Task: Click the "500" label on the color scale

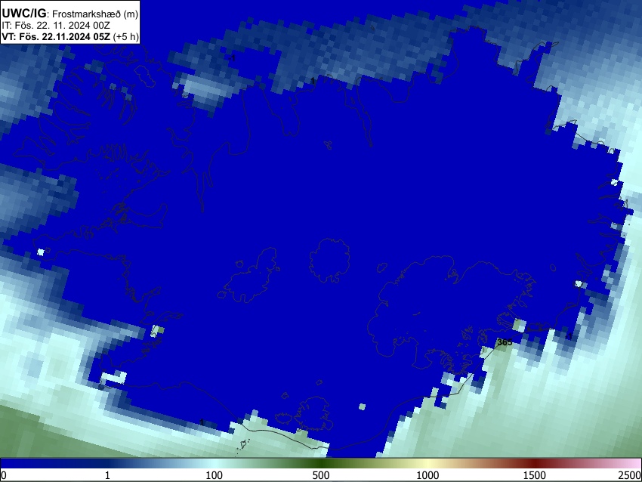Action: (x=320, y=475)
